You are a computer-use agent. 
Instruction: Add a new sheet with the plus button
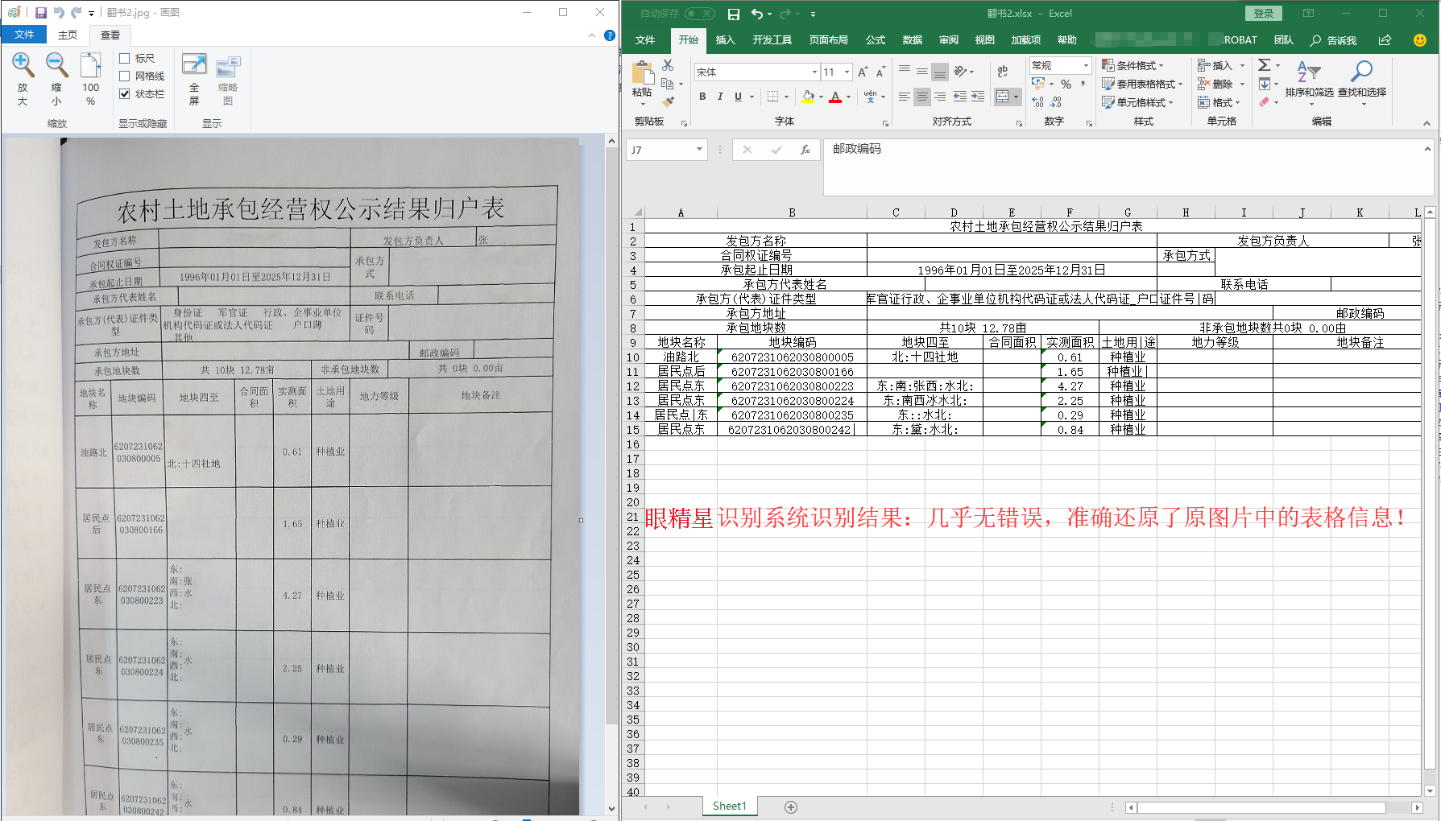791,807
